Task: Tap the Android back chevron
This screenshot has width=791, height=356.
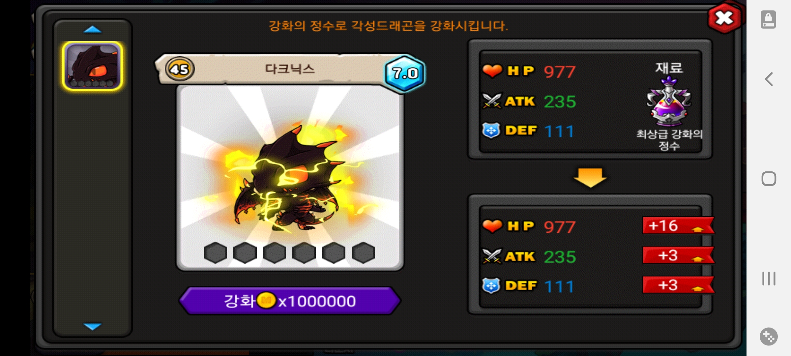Action: pos(769,79)
